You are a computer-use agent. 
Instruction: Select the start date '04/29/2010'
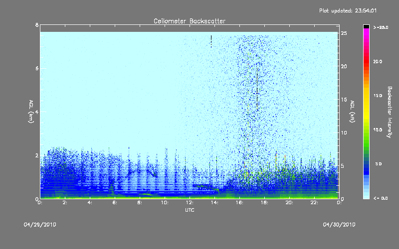point(40,225)
